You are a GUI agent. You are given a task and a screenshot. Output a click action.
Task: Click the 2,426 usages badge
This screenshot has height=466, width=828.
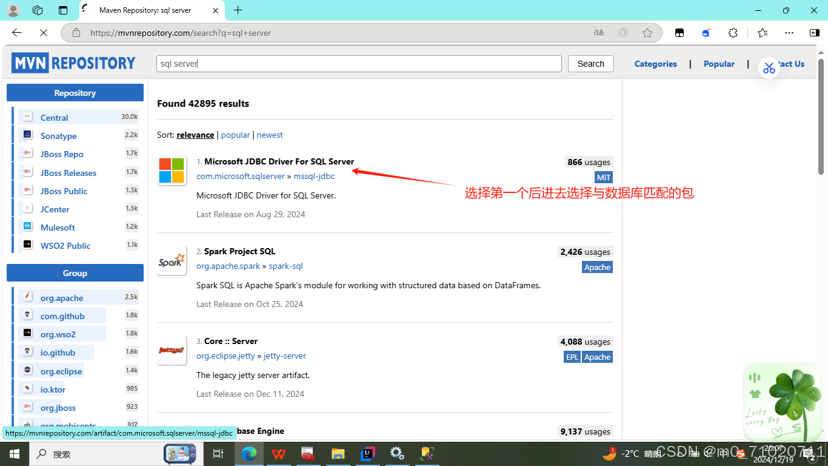tap(586, 252)
